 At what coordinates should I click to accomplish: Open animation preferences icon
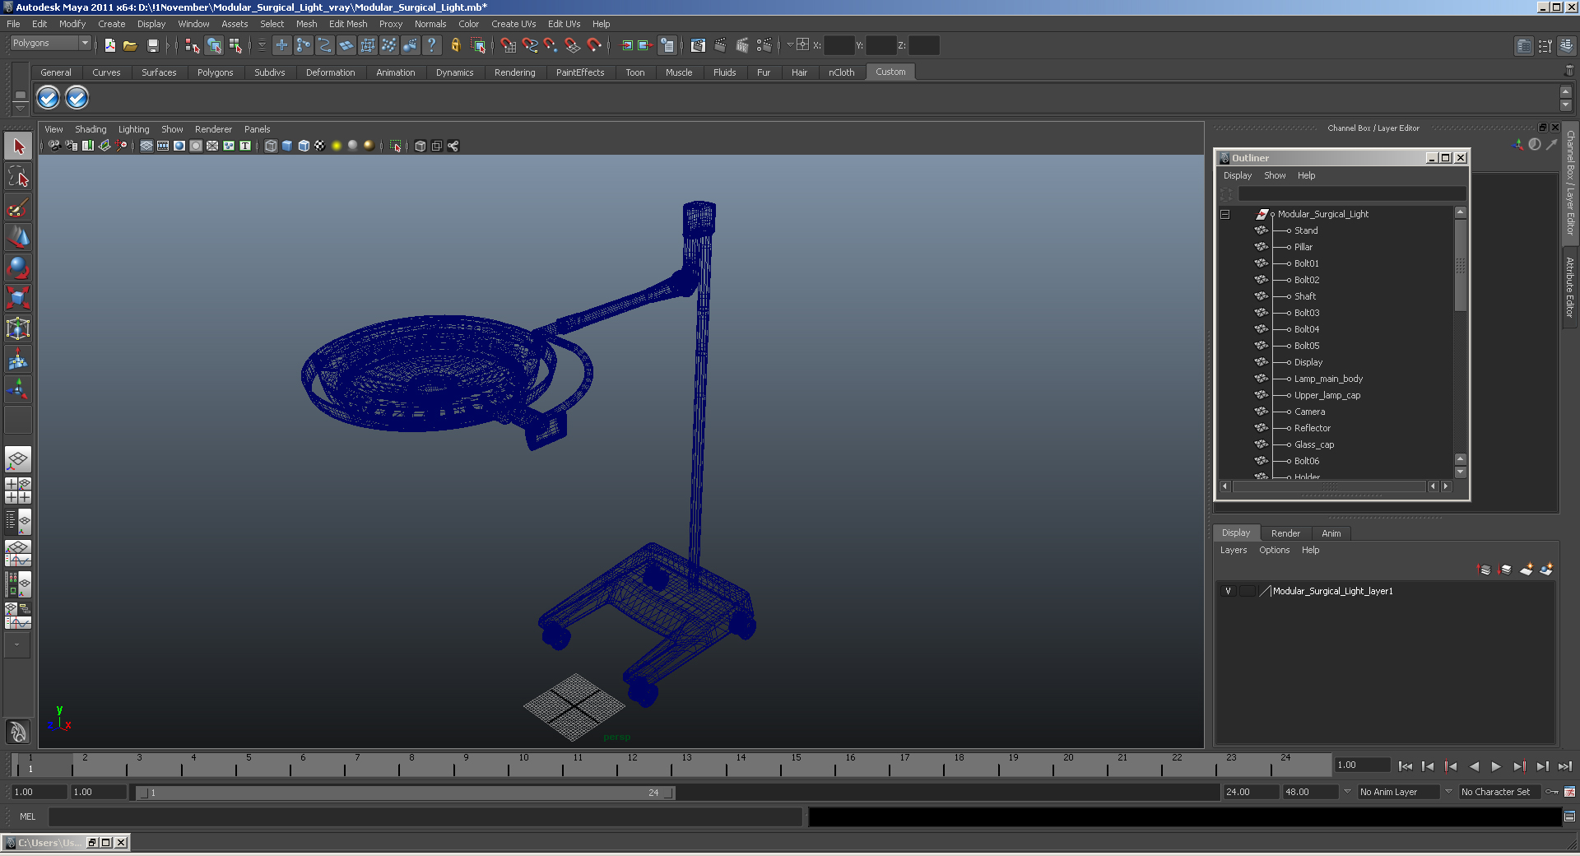(x=1569, y=792)
